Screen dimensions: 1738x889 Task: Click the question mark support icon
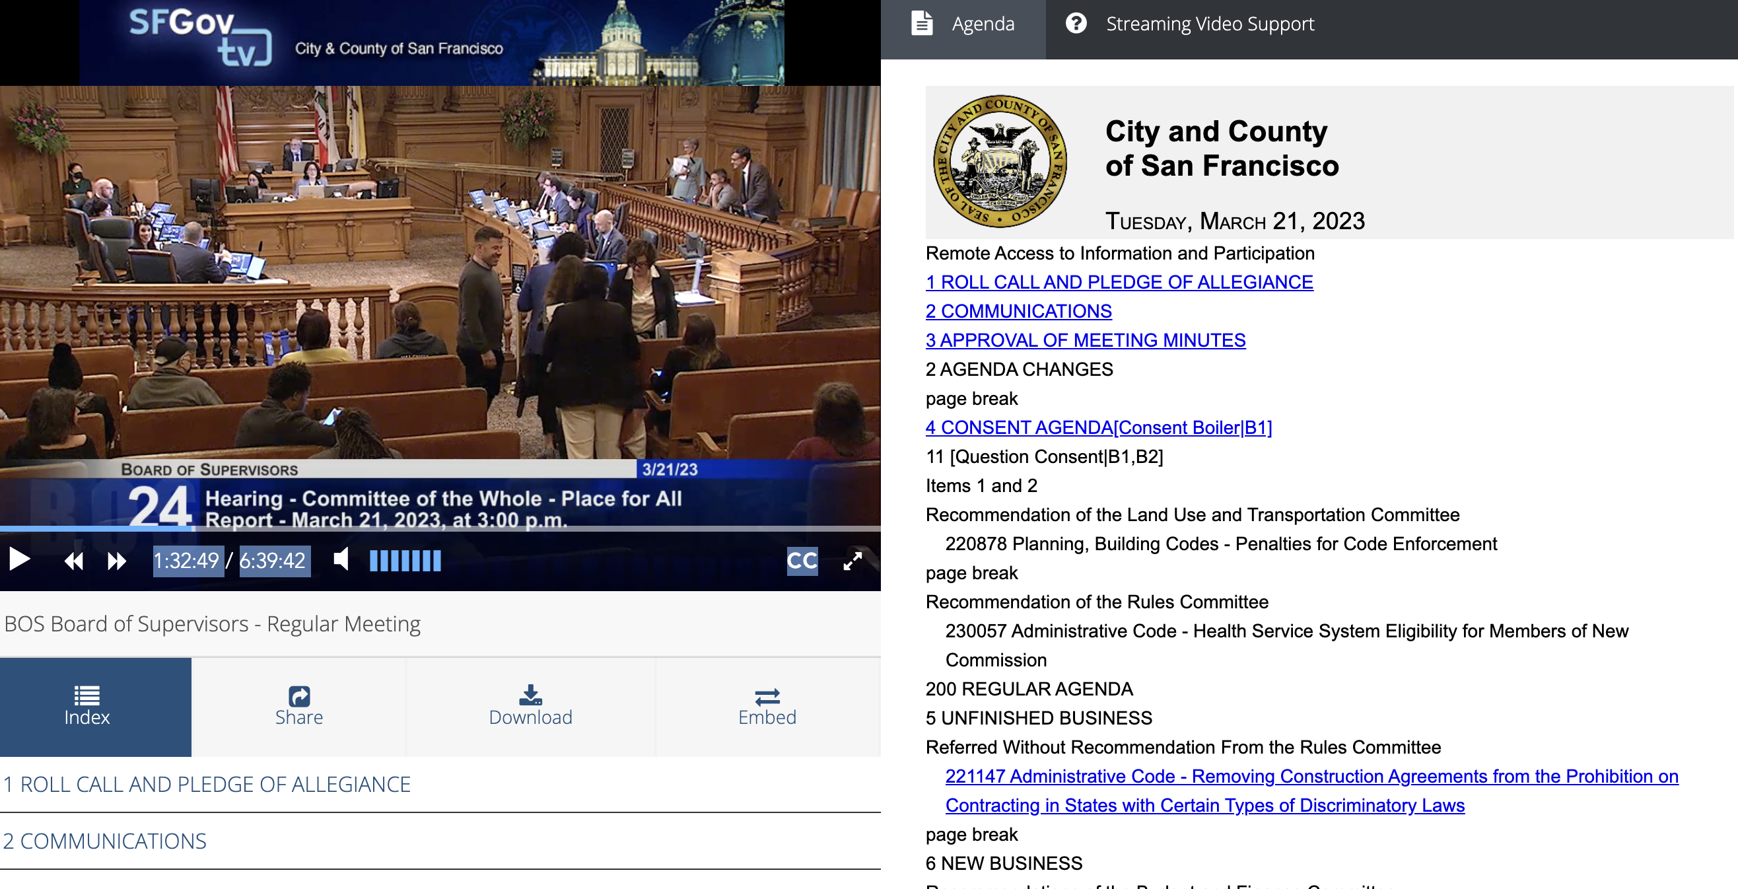1076,24
